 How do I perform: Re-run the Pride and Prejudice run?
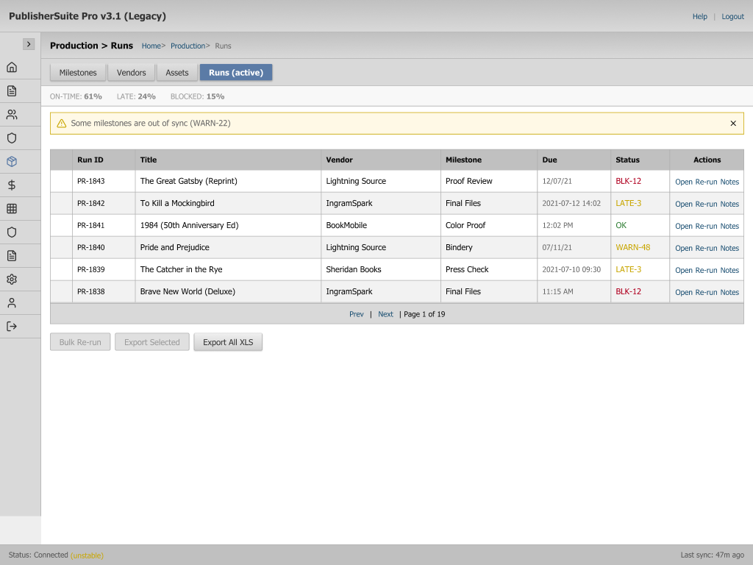(x=706, y=248)
